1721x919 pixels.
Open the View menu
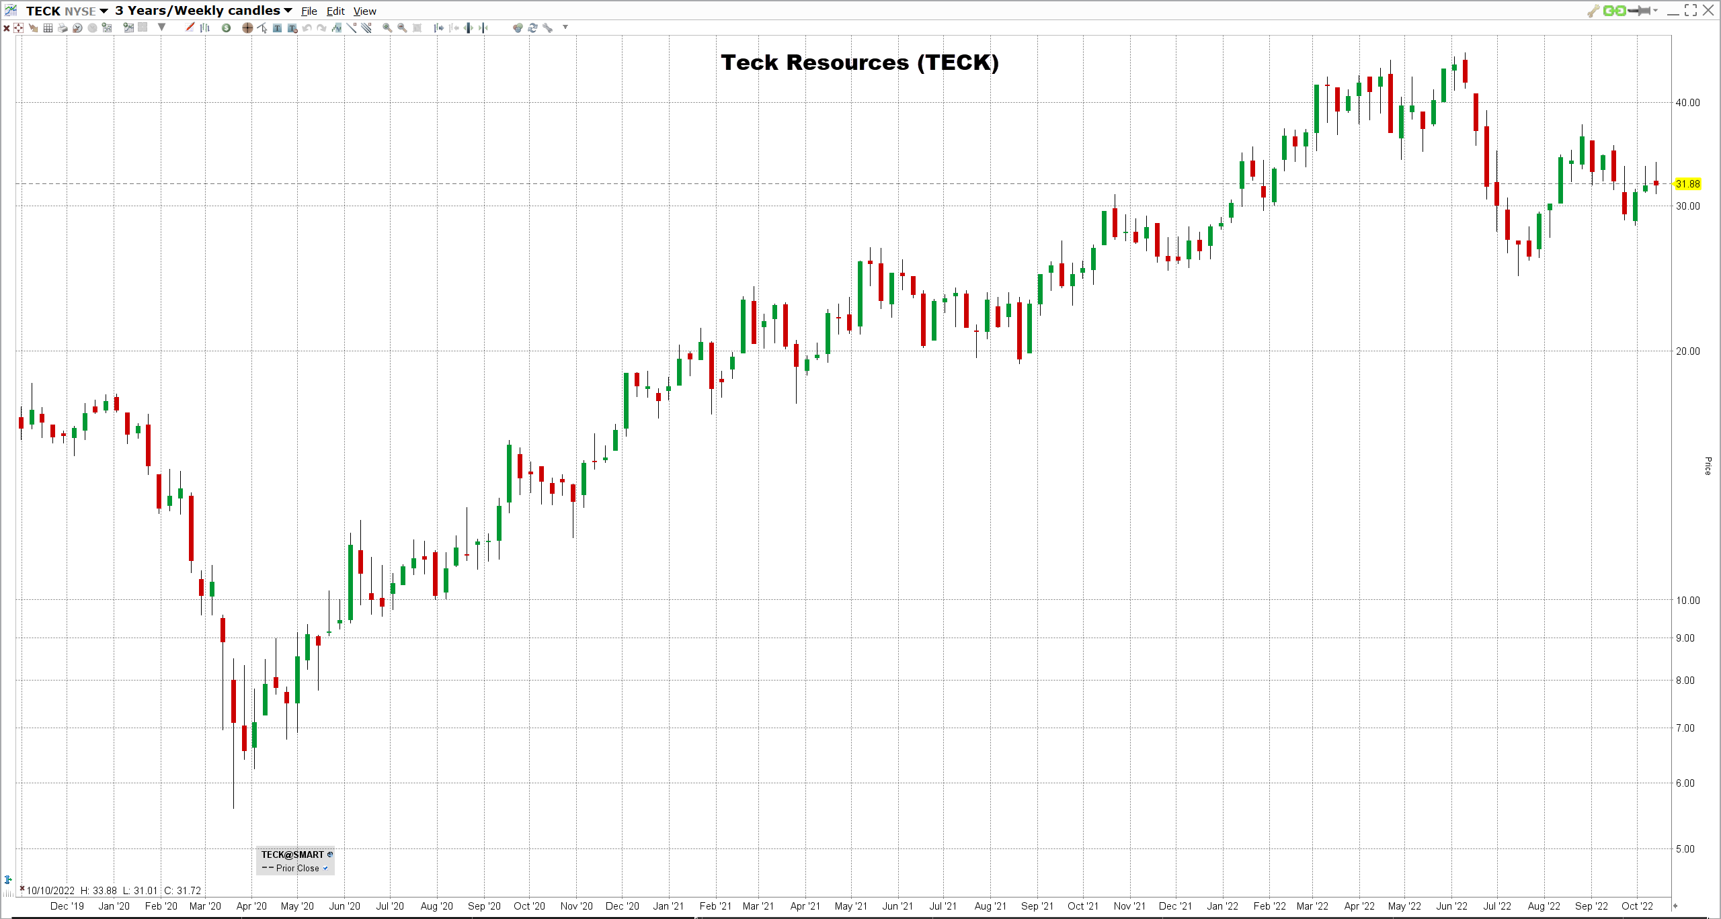(365, 11)
